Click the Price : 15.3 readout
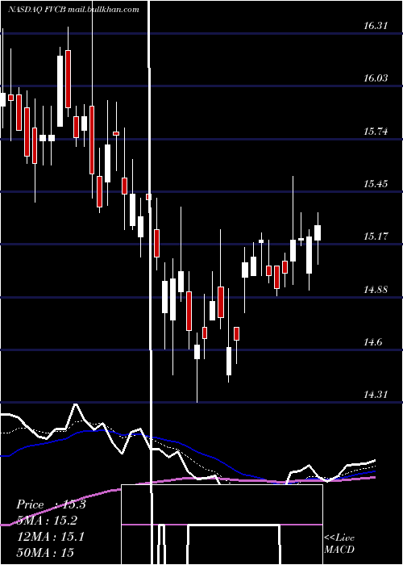 51,504
